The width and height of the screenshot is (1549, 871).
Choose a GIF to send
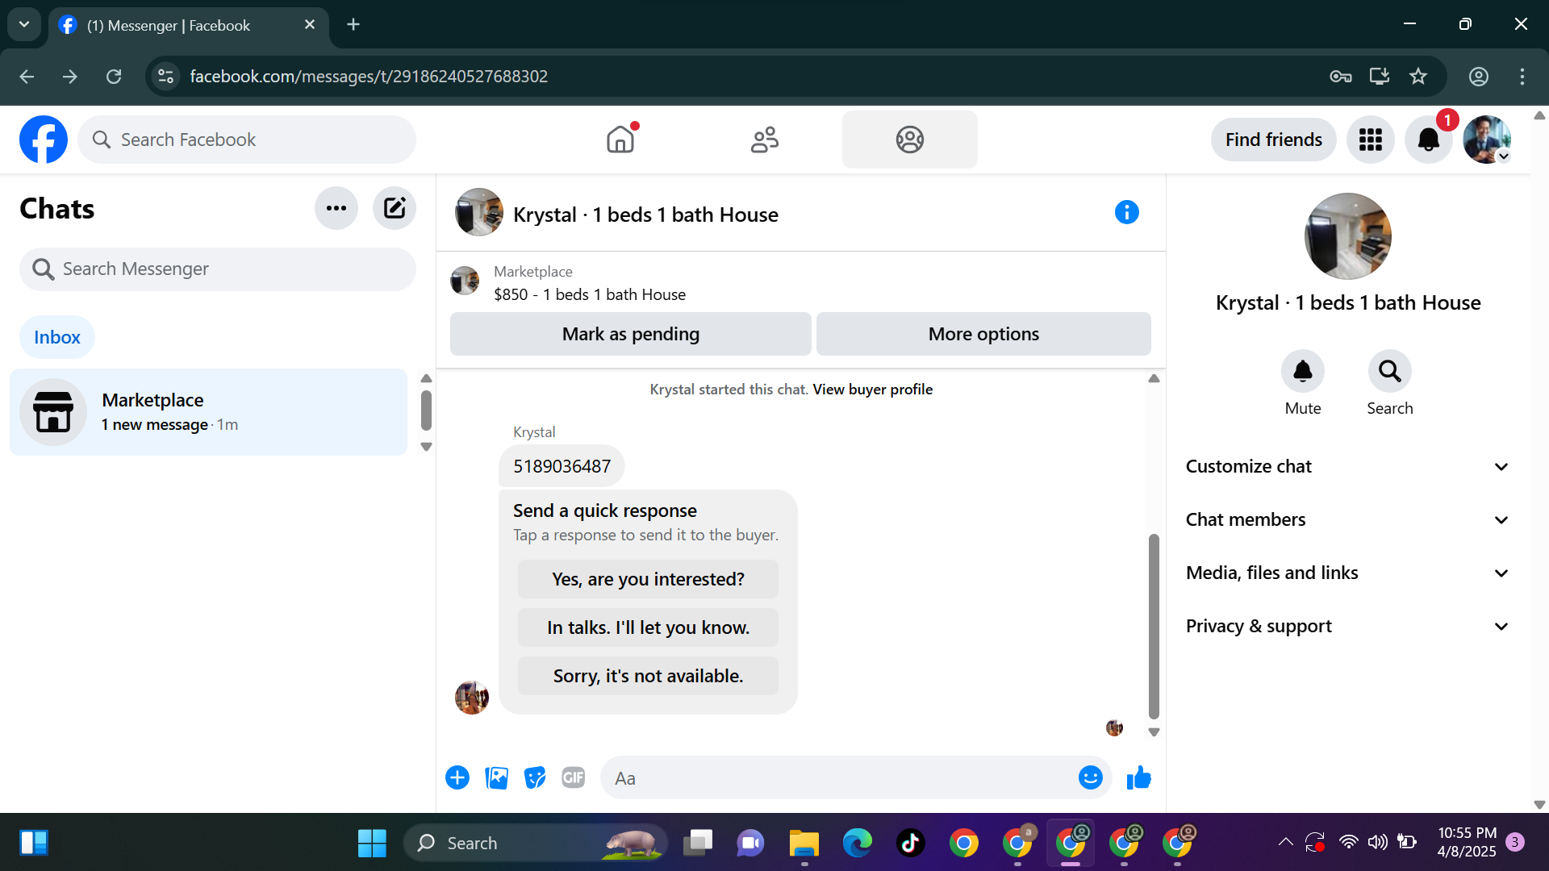point(573,777)
